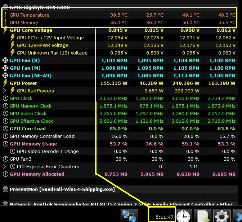Click lightning icon for GPU PCIe +12V Input Voltage
242x222 pixels.
click(13, 38)
